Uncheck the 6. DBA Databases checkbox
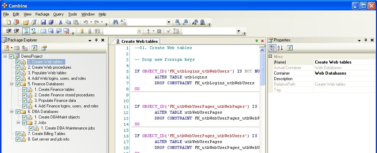The image size is (377, 153). (x=18, y=112)
